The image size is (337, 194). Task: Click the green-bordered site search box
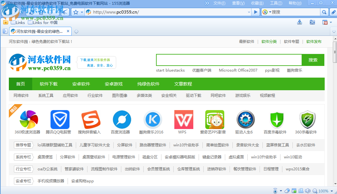[x=229, y=60]
